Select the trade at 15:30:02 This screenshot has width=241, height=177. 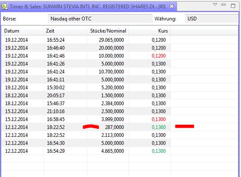tap(119, 87)
